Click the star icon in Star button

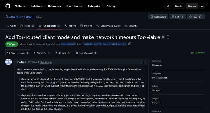coord(191,17)
